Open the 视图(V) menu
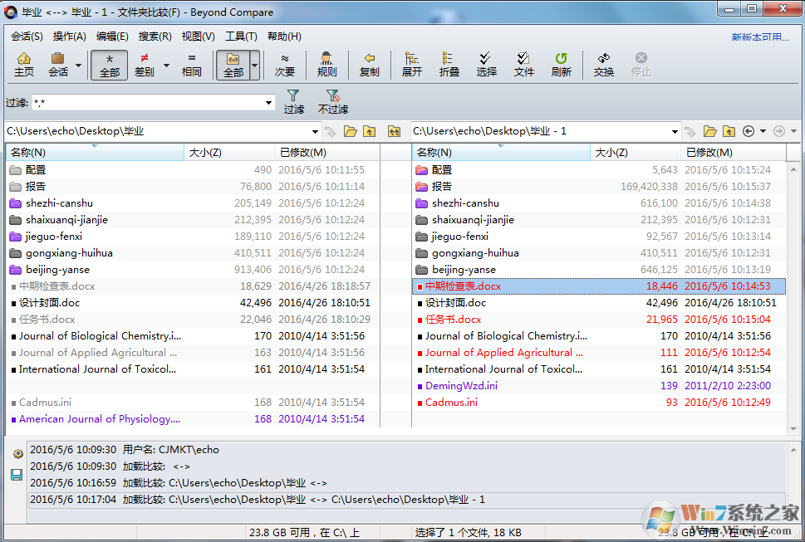Screen dimensions: 805x542 [198, 37]
